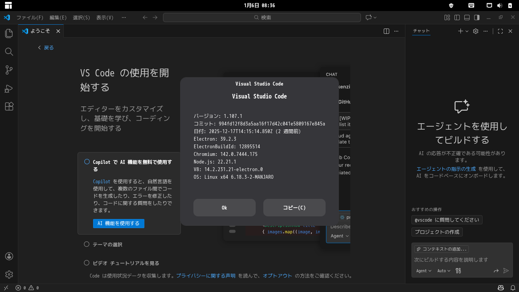Image resolution: width=519 pixels, height=292 pixels.
Task: Choose the プロジェクトの作成 suggestion
Action: tap(437, 232)
